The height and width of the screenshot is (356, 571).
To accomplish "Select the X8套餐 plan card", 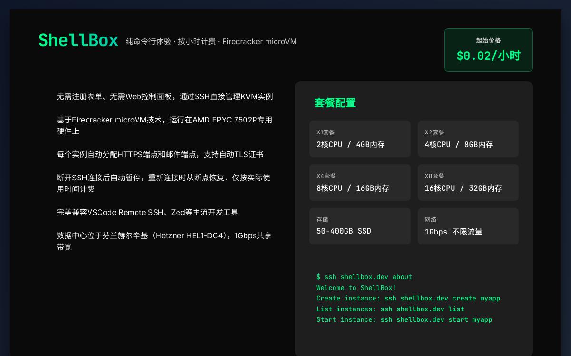I will coord(468,182).
